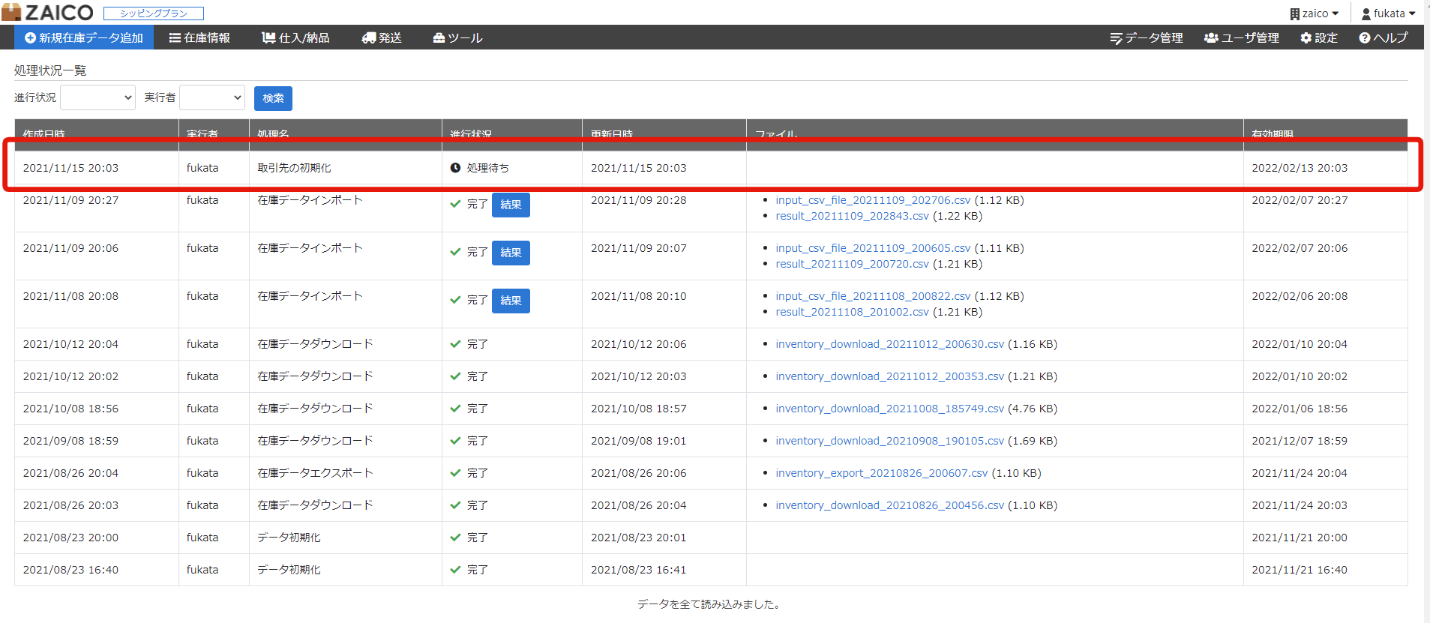Expand the fukata user account menu

1388,13
